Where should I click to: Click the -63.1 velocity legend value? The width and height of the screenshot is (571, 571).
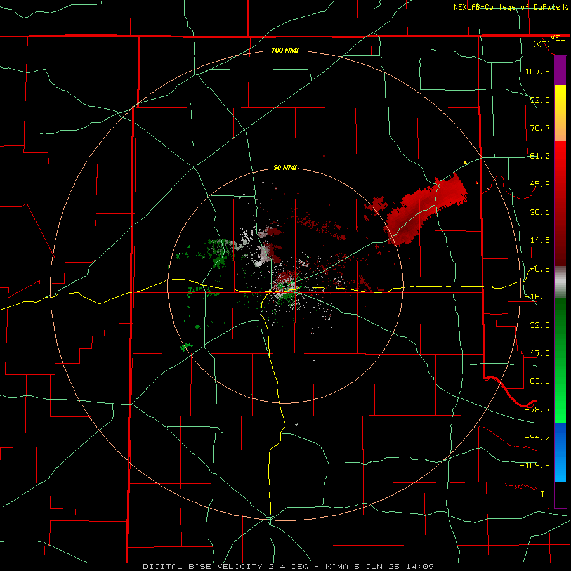pyautogui.click(x=537, y=381)
